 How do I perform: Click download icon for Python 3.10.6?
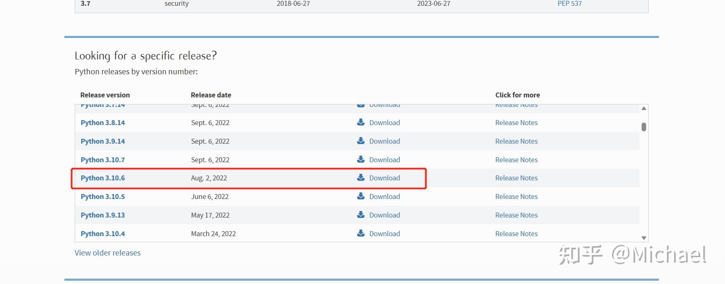361,177
